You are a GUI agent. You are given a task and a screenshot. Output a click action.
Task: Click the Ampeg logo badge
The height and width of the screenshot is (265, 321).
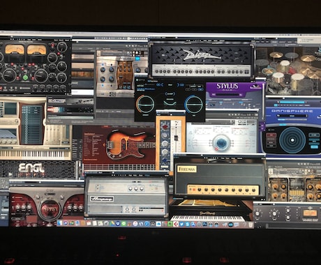tap(102, 199)
